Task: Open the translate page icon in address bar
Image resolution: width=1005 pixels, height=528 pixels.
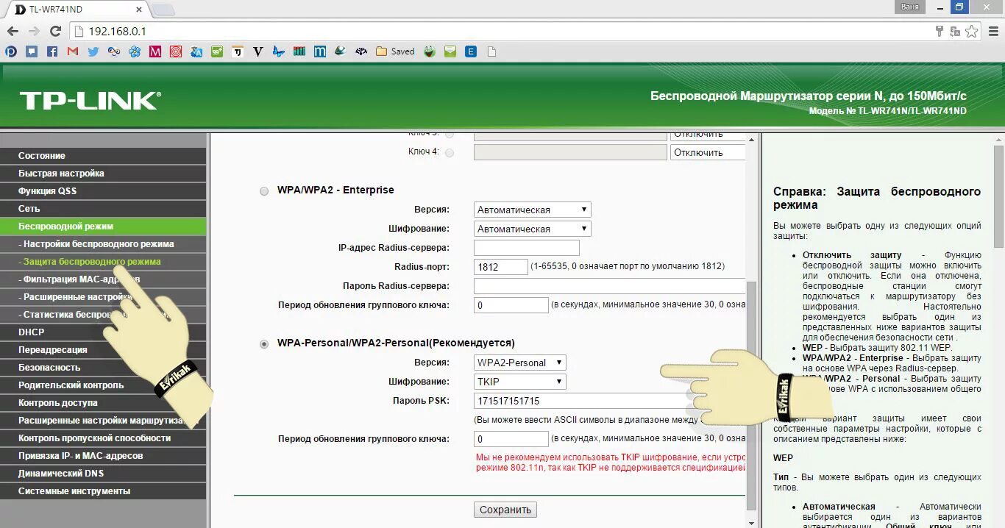Action: click(955, 32)
